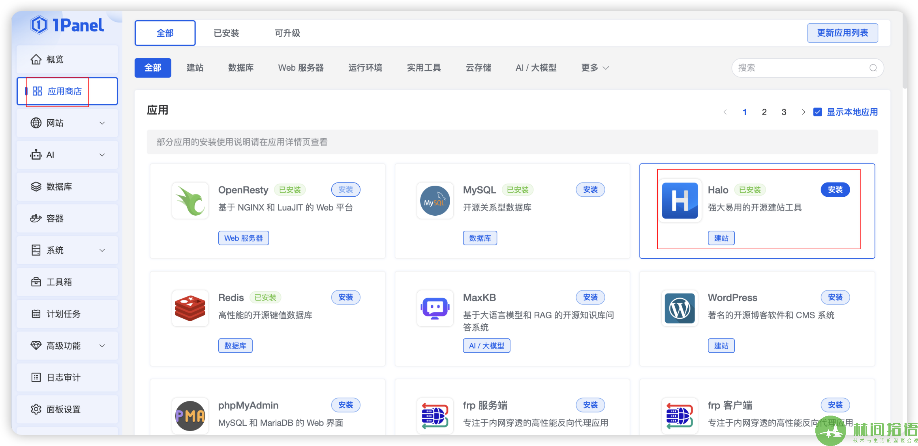Click the 1Panel logo
The width and height of the screenshot is (918, 446).
coord(67,25)
